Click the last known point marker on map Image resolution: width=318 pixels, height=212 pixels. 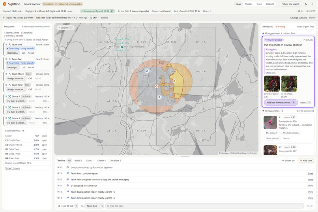[x=156, y=86]
